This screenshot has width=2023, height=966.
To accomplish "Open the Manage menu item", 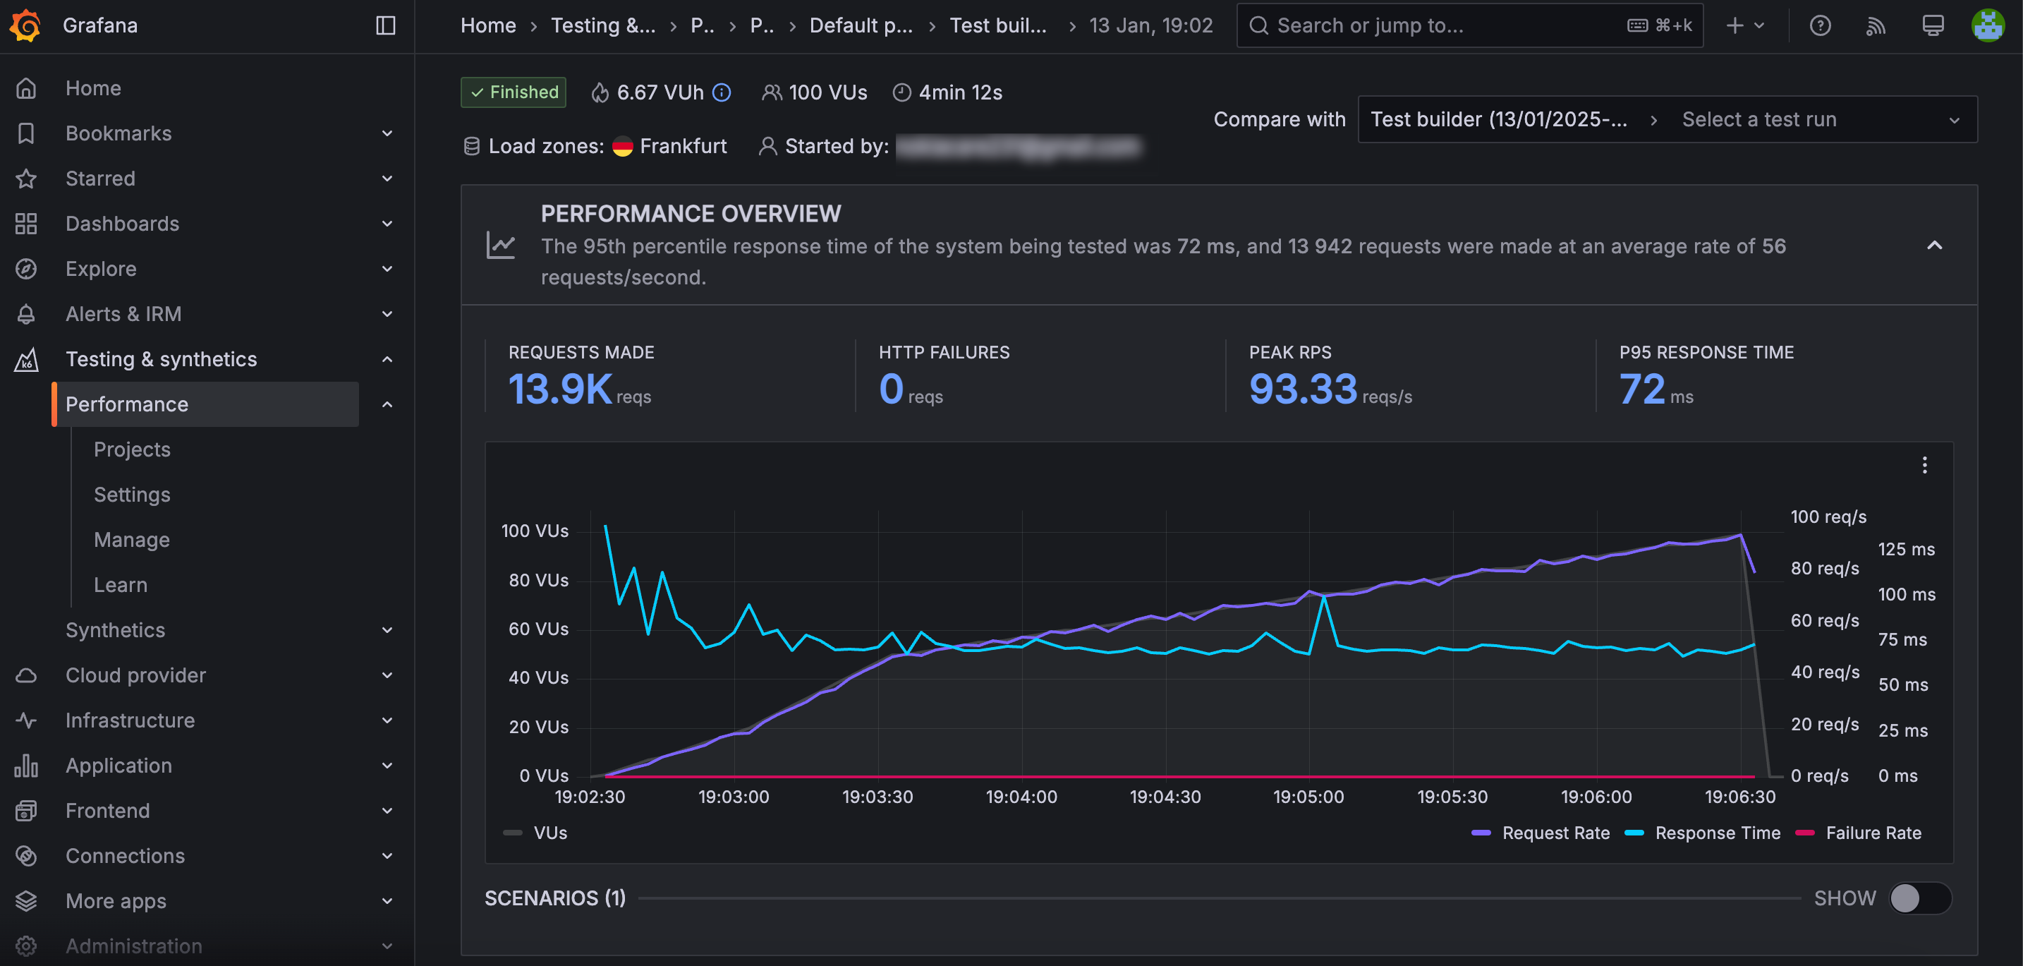I will [132, 540].
